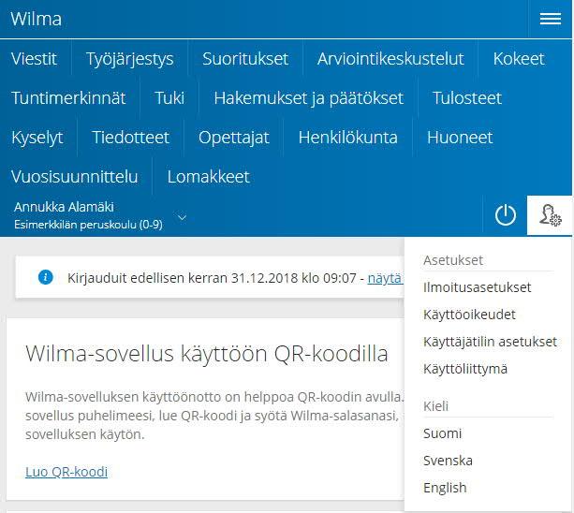Open the Huoneet menu

460,138
